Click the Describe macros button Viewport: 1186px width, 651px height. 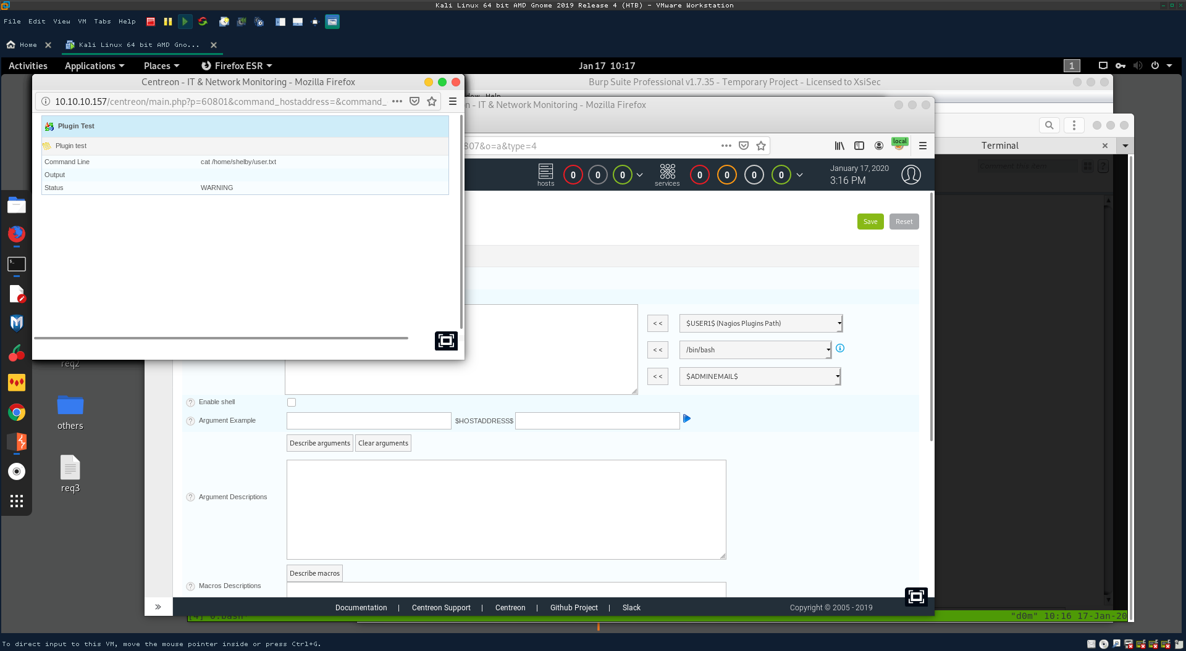click(x=314, y=573)
